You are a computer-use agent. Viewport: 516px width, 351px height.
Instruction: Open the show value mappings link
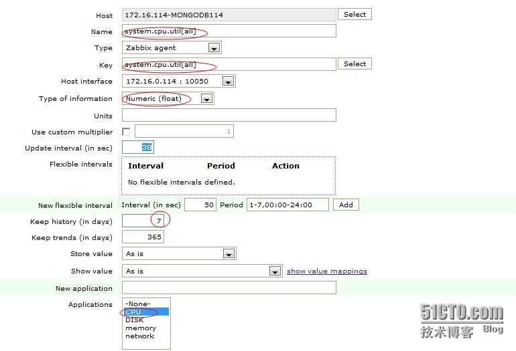click(x=327, y=271)
